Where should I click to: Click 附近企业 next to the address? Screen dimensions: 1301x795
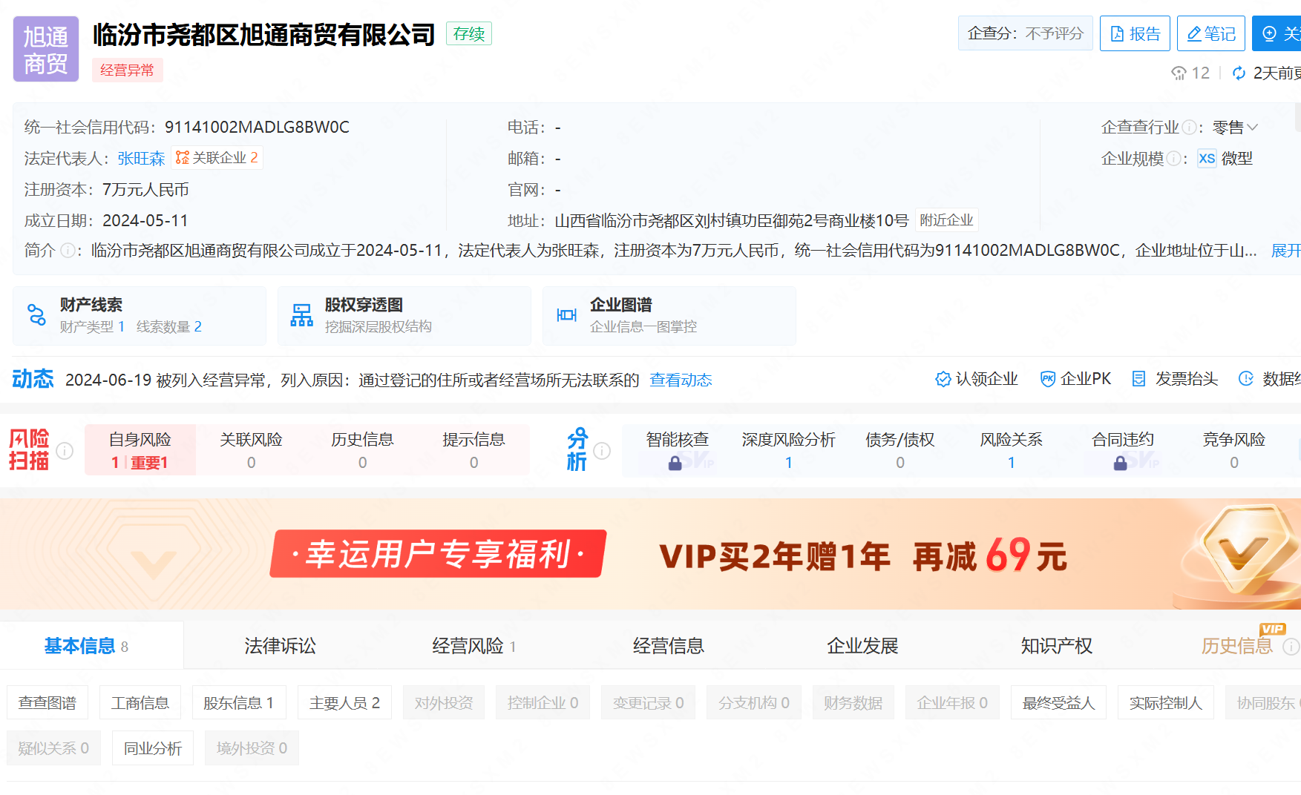946,220
